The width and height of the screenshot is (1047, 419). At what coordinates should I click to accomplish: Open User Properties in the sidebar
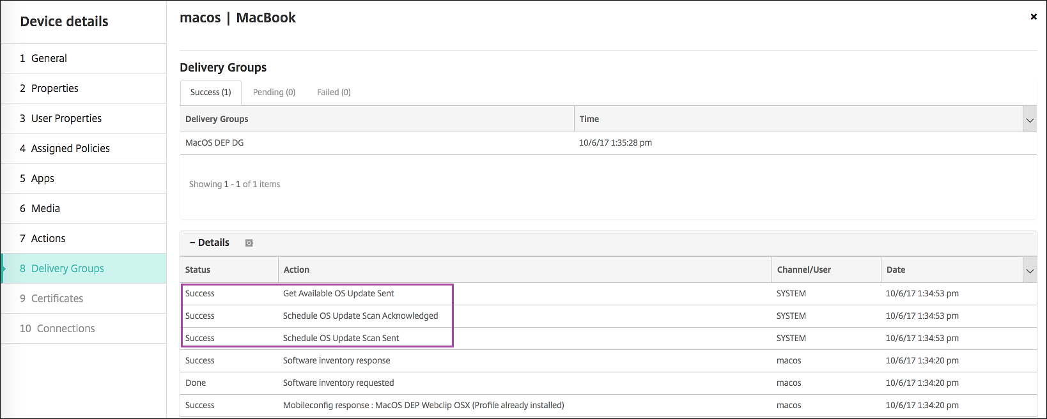pos(66,119)
